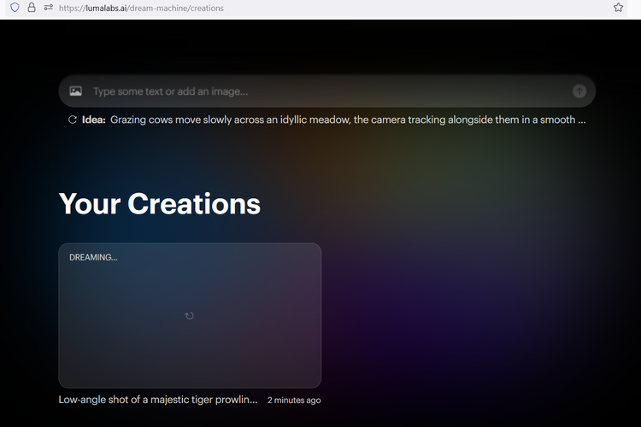Bookmark this page with the star icon
The height and width of the screenshot is (427, 641).
[618, 8]
